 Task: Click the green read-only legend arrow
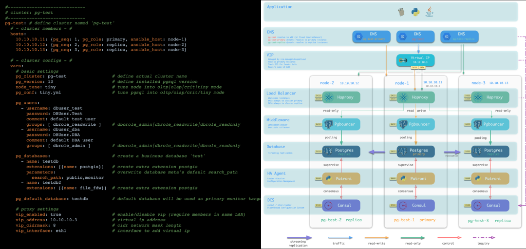413,237
